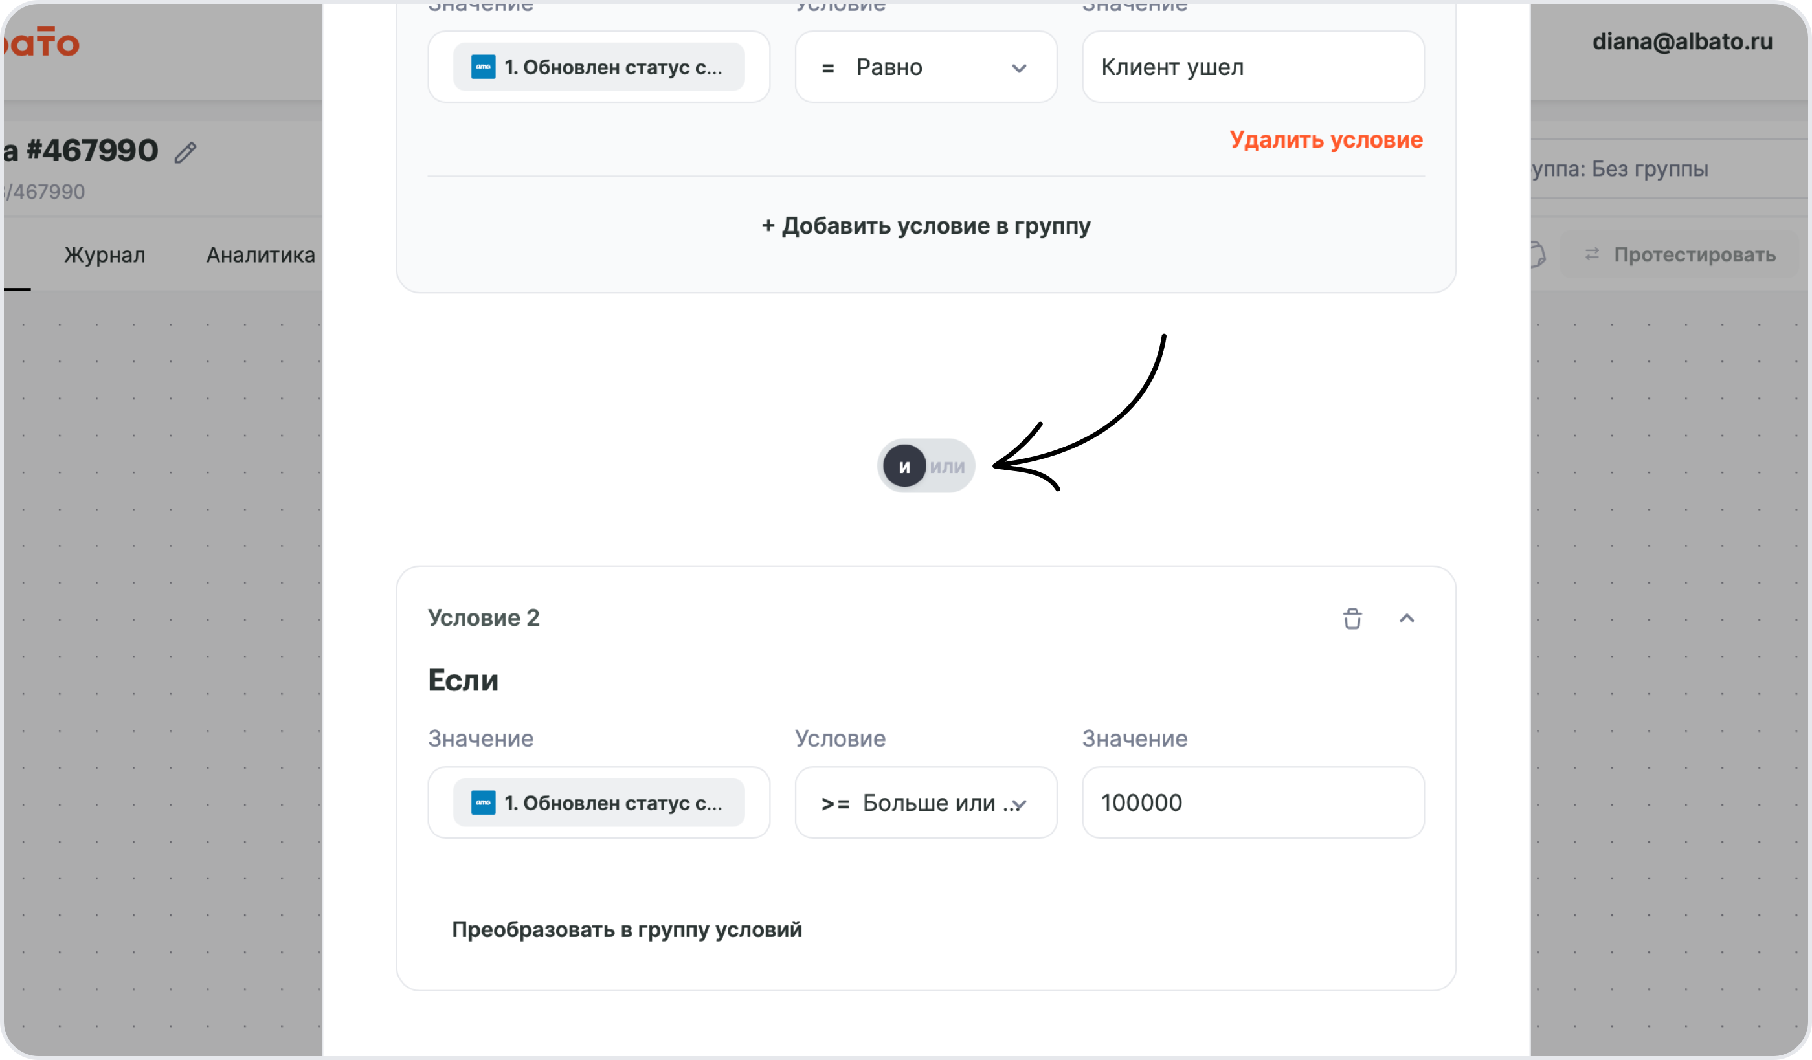
Task: Open the Журнал tab
Action: 105,254
